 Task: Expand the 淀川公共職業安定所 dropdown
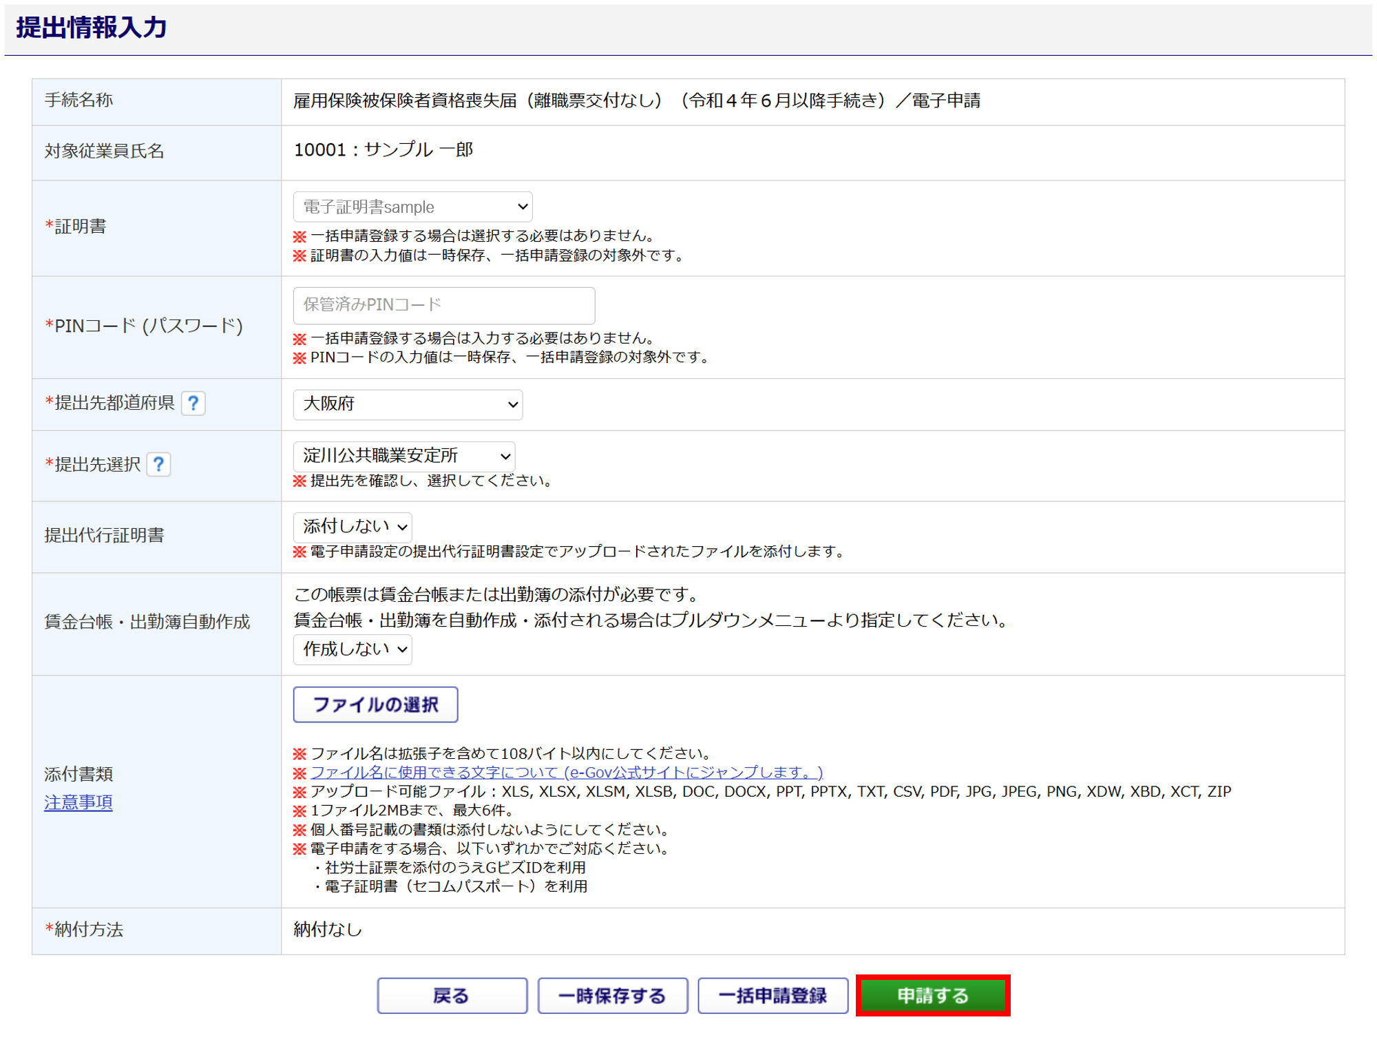[x=404, y=456]
